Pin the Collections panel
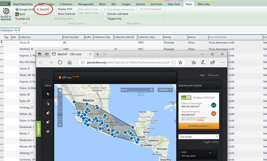Viewport: 267px width, 161px height. pyautogui.click(x=16, y=30)
